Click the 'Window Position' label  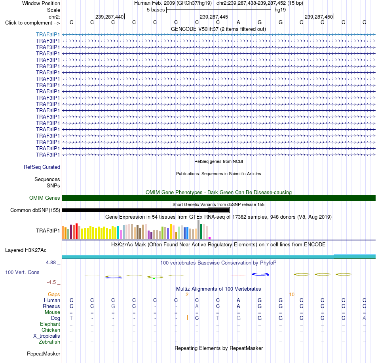pyautogui.click(x=41, y=3)
